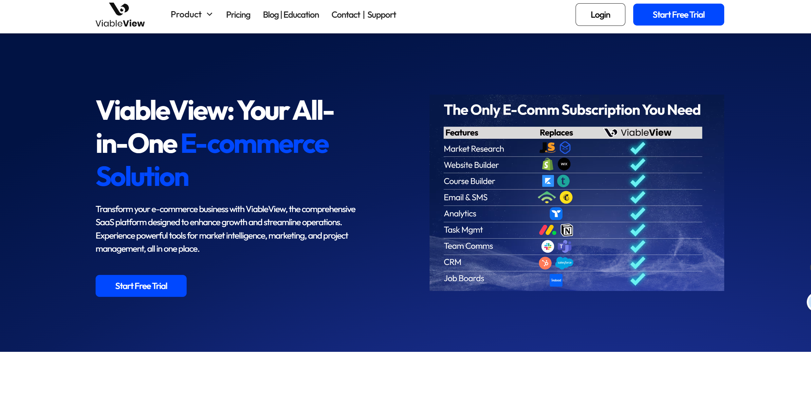Image resolution: width=811 pixels, height=397 pixels.
Task: Click the Salesforce cloud icon
Action: click(564, 263)
